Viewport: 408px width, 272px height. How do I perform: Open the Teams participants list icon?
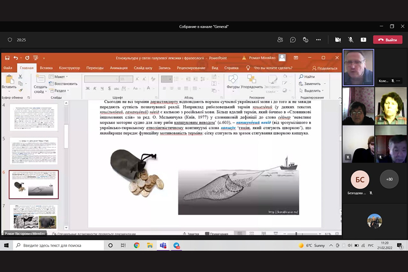pyautogui.click(x=280, y=40)
